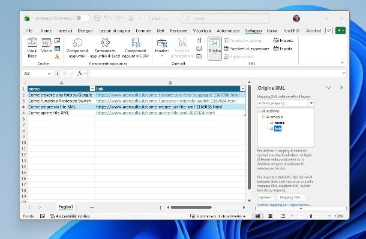Open the Layout di pagina tab
The image size is (366, 239).
115,31
